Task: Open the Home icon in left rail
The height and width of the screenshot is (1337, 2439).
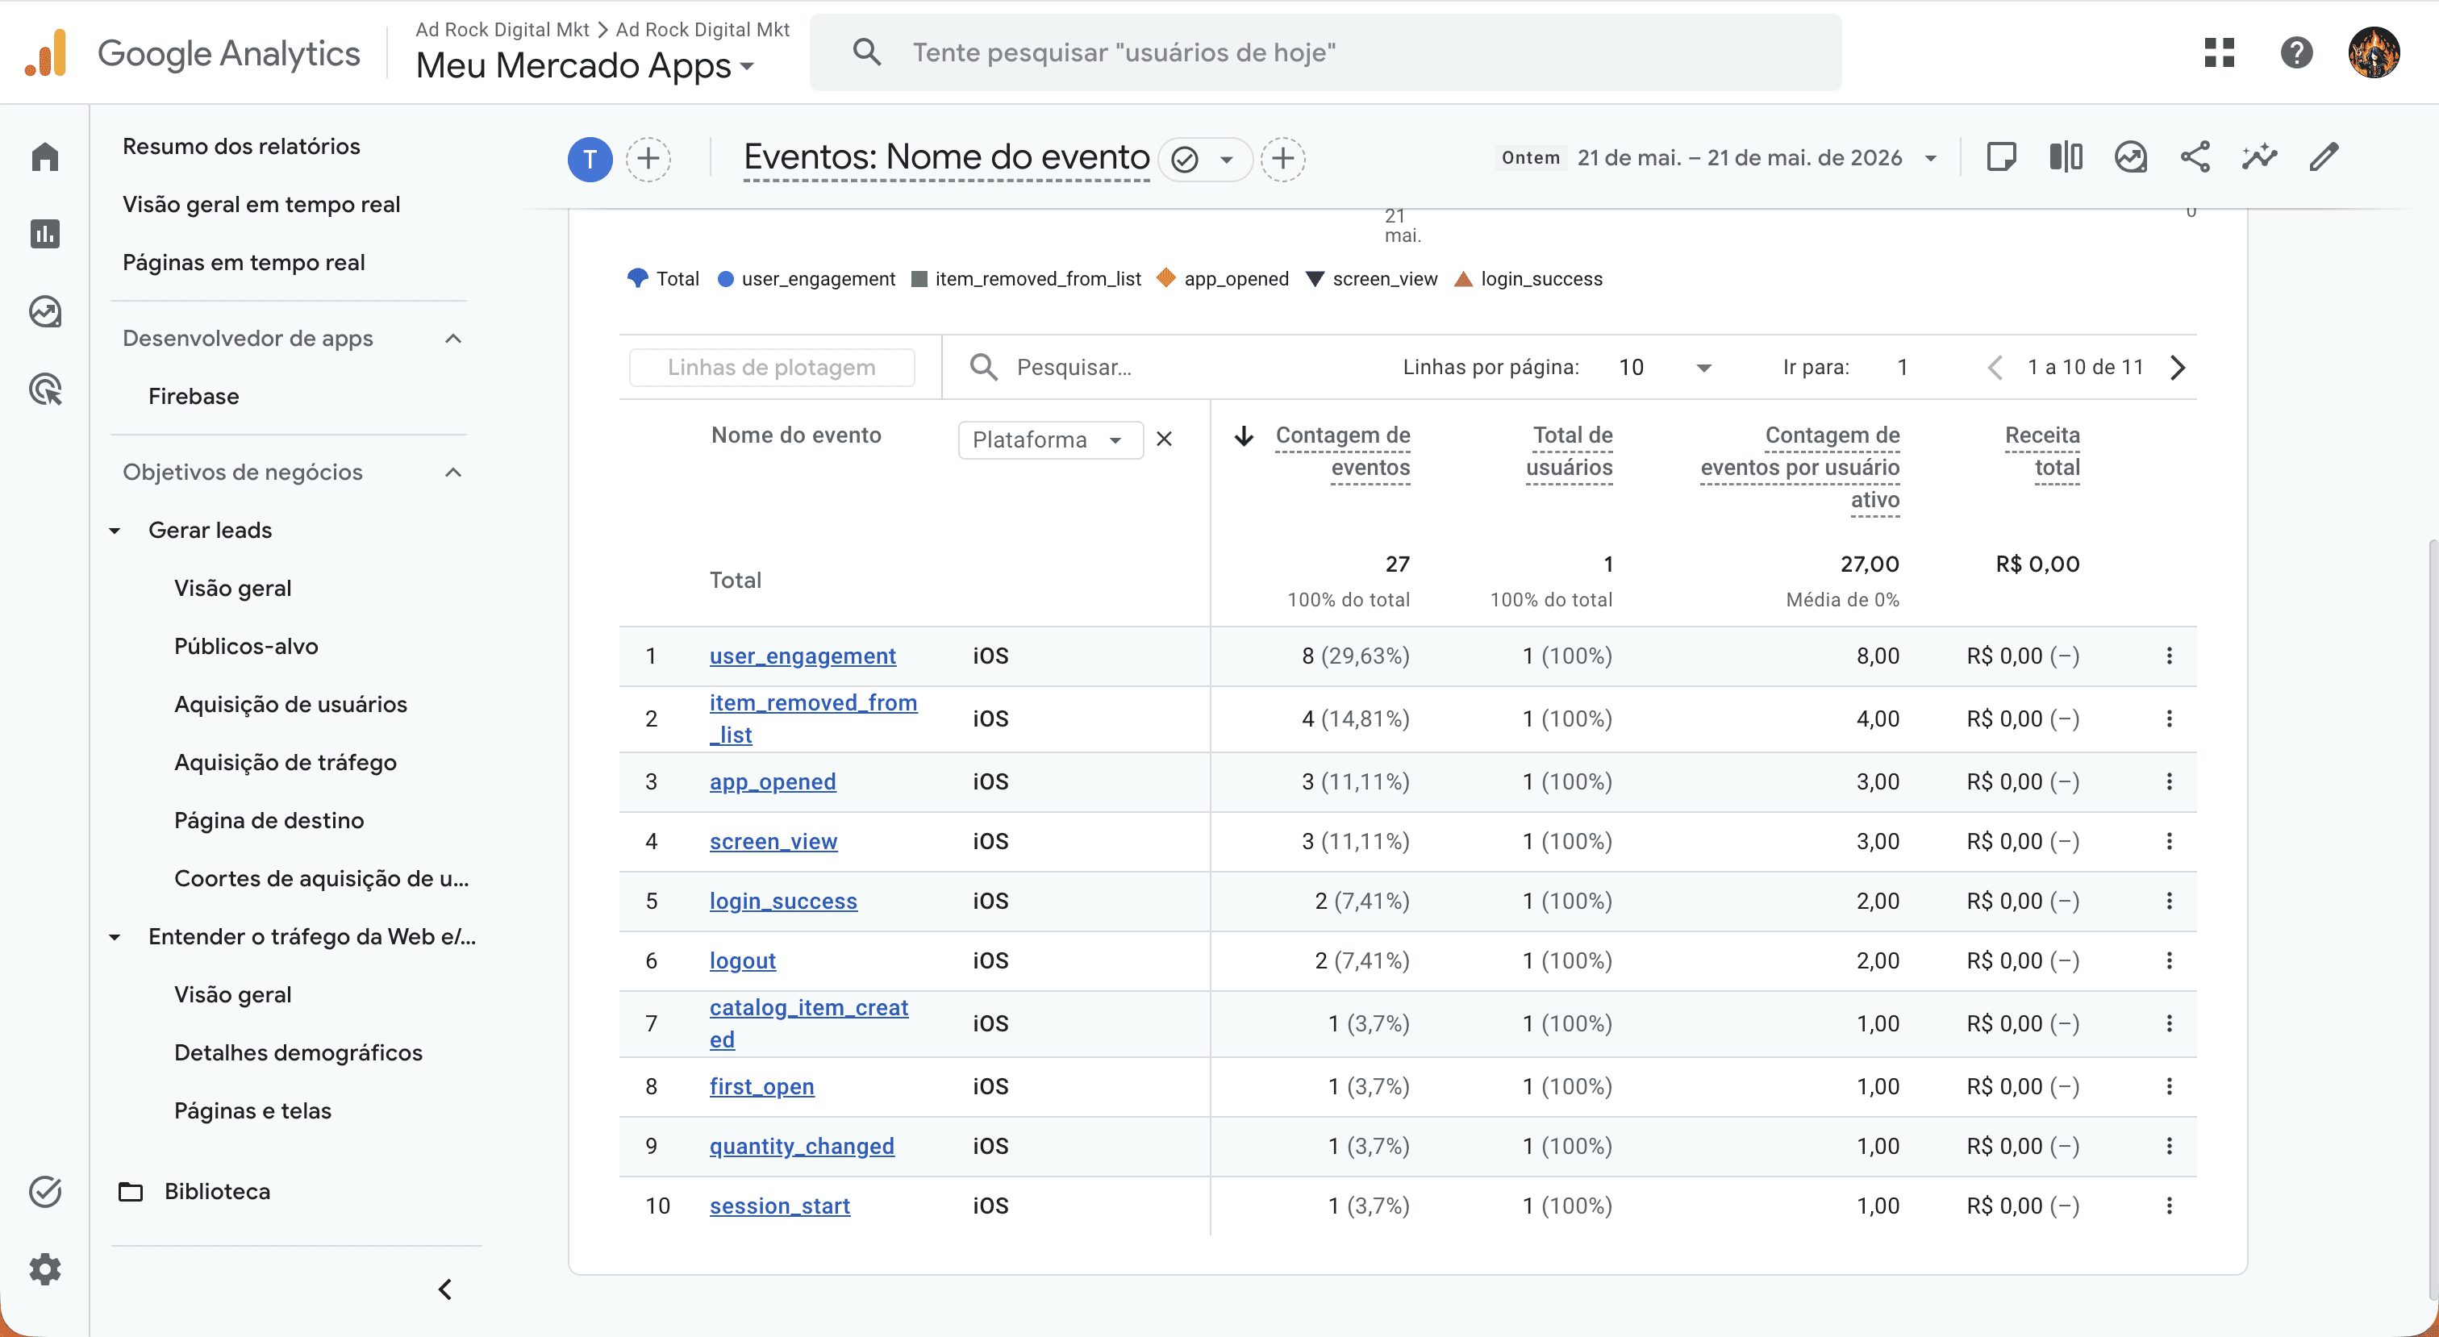Action: point(44,157)
